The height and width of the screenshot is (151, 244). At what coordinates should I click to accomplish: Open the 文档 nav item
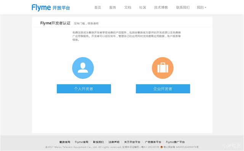point(128,8)
